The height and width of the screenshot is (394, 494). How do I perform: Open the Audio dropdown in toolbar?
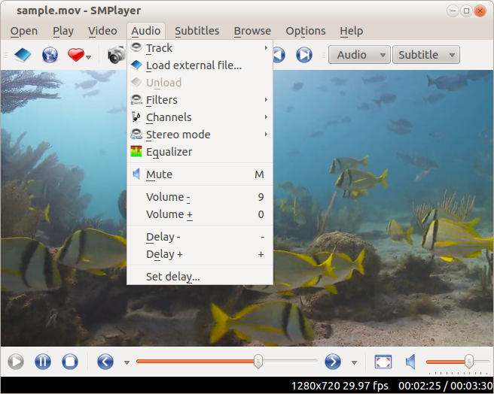[359, 55]
